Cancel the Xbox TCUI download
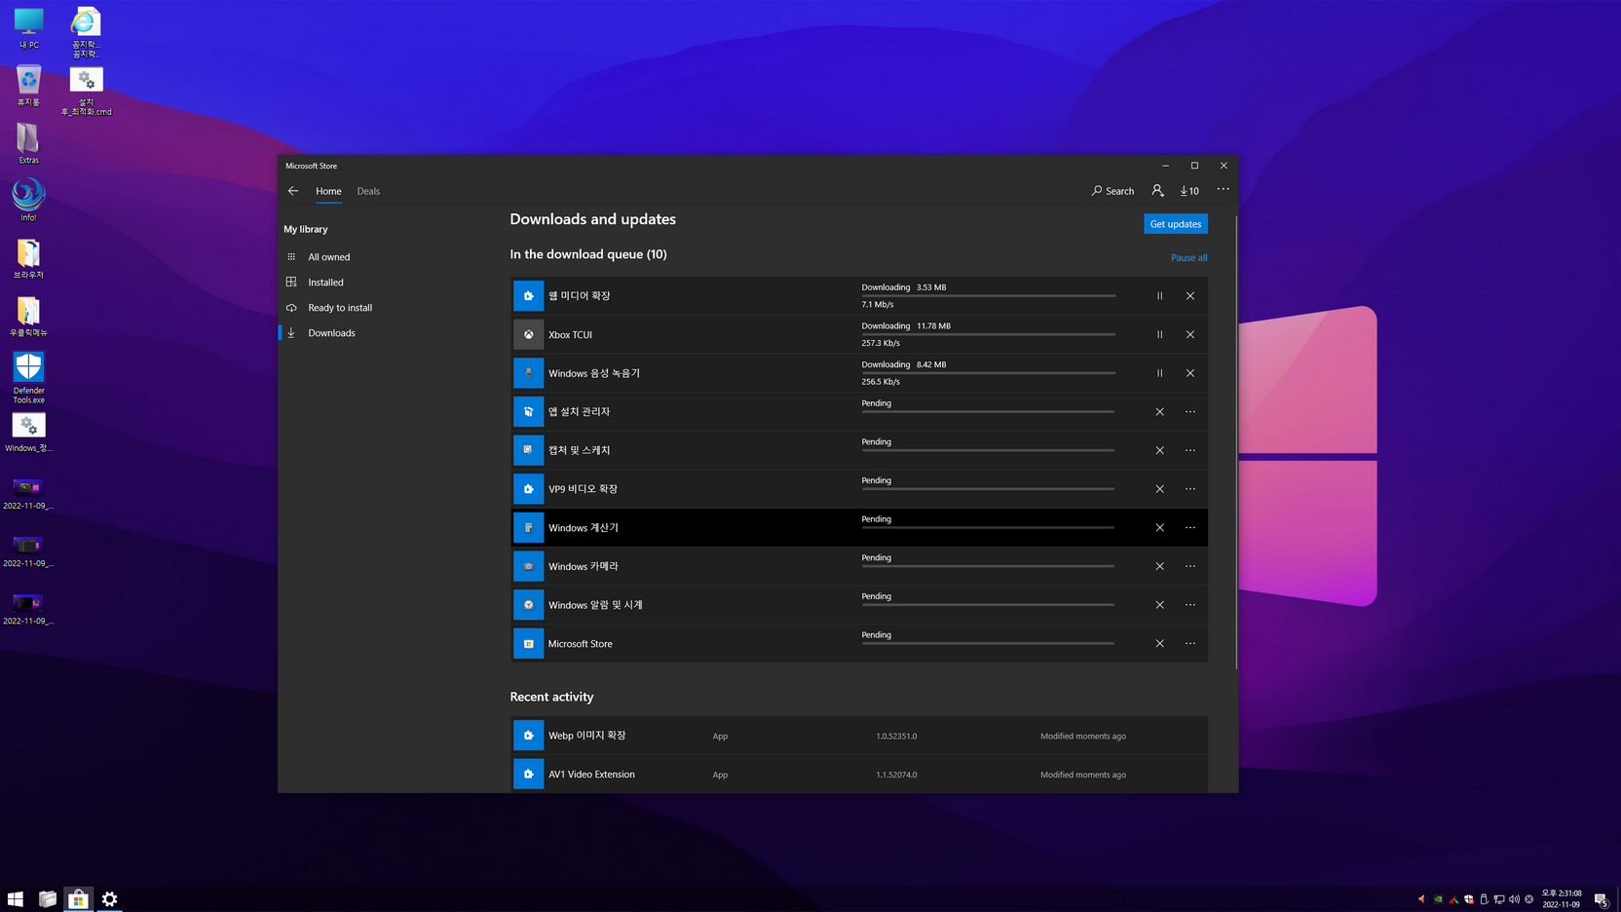Screen dimensions: 1621x912 point(1190,334)
